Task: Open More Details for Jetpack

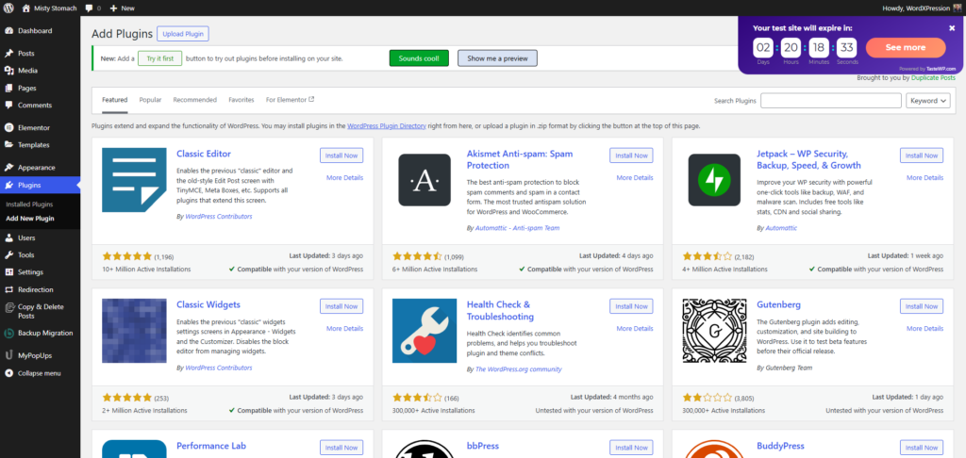Action: click(924, 178)
